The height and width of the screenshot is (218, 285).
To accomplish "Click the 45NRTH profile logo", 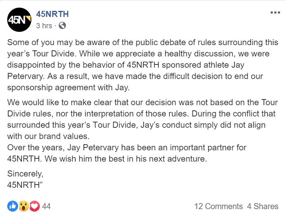I will click(19, 19).
